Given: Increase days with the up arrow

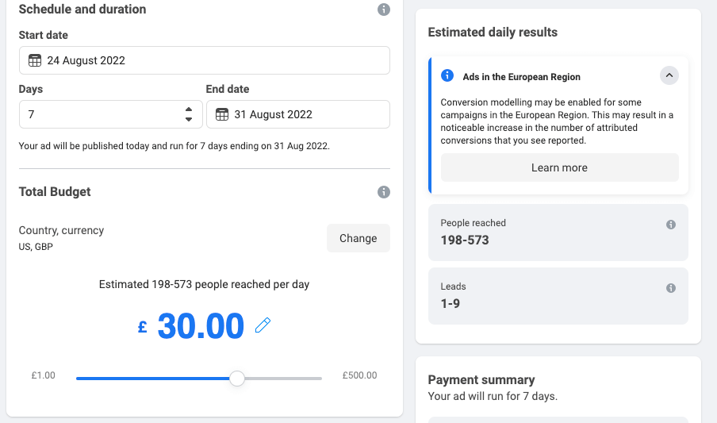Looking at the screenshot, I should click(189, 110).
